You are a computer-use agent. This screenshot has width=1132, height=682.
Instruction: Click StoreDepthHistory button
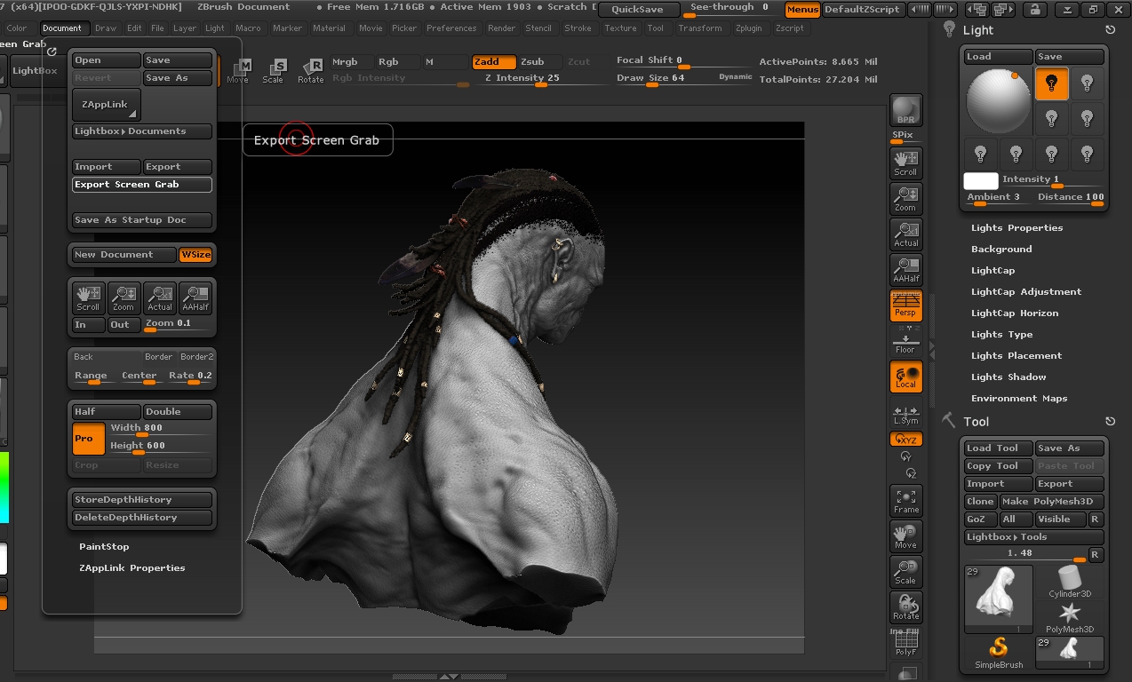pos(142,500)
